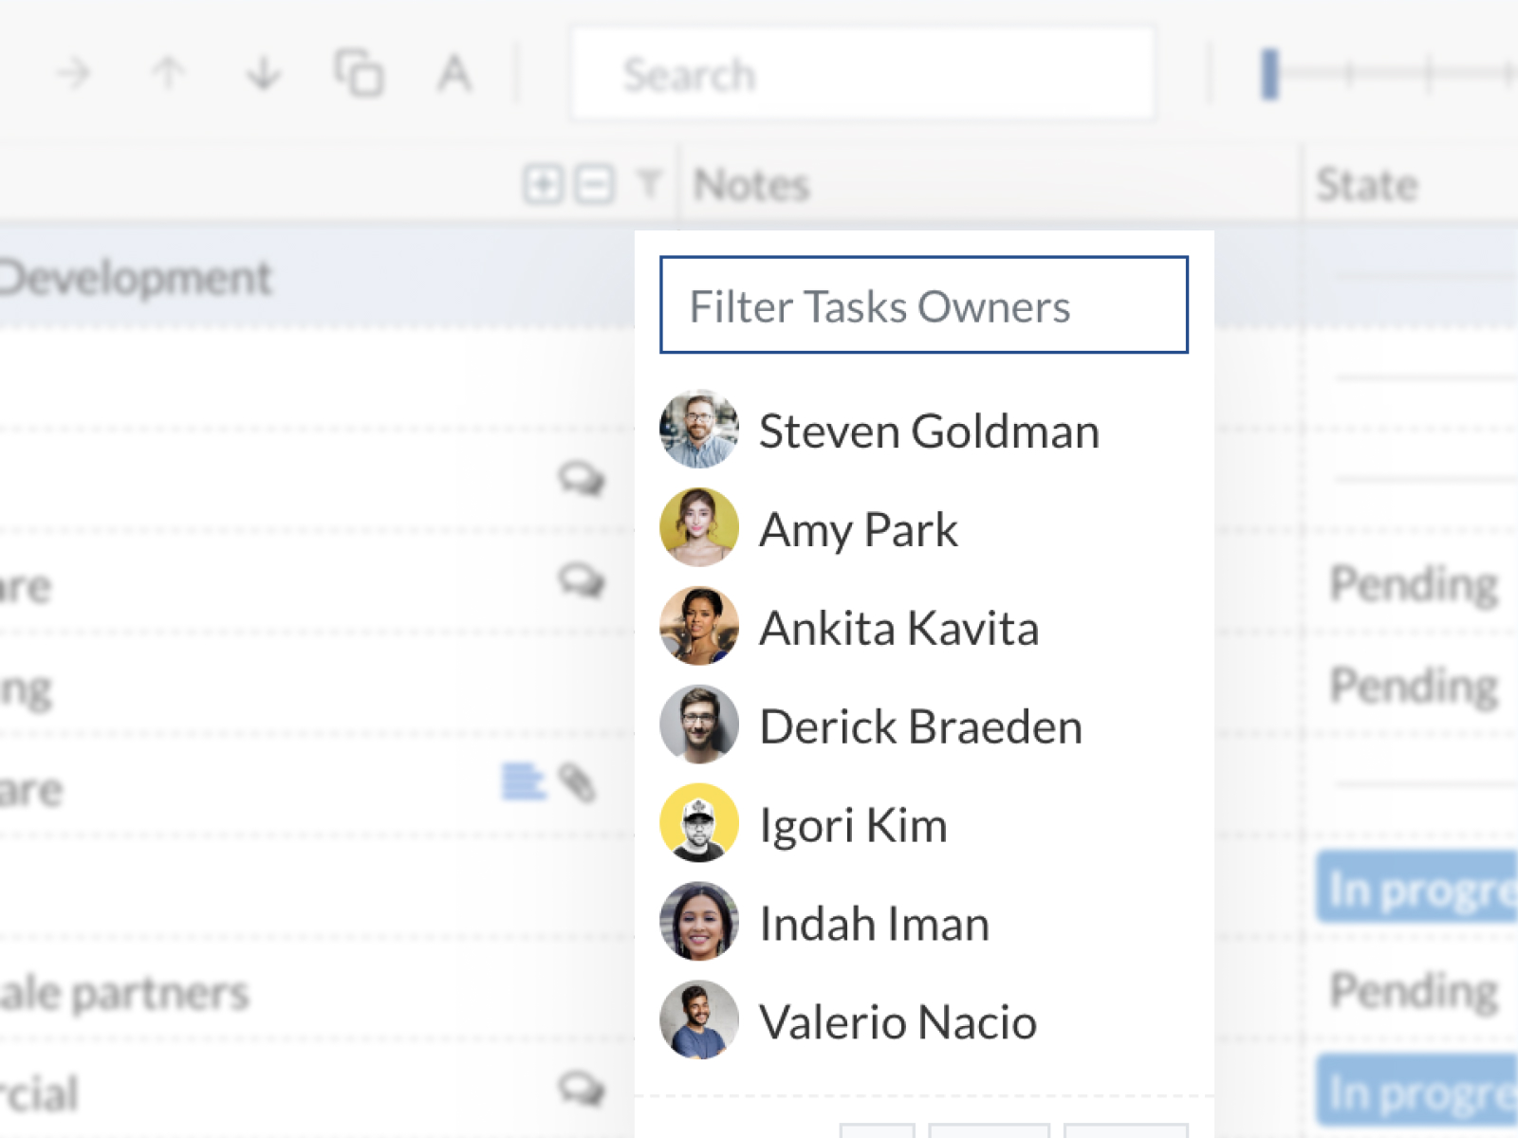Screen dimensions: 1518x1138
Task: Select Steven Goldman as owner filter
Action: pyautogui.click(x=928, y=431)
